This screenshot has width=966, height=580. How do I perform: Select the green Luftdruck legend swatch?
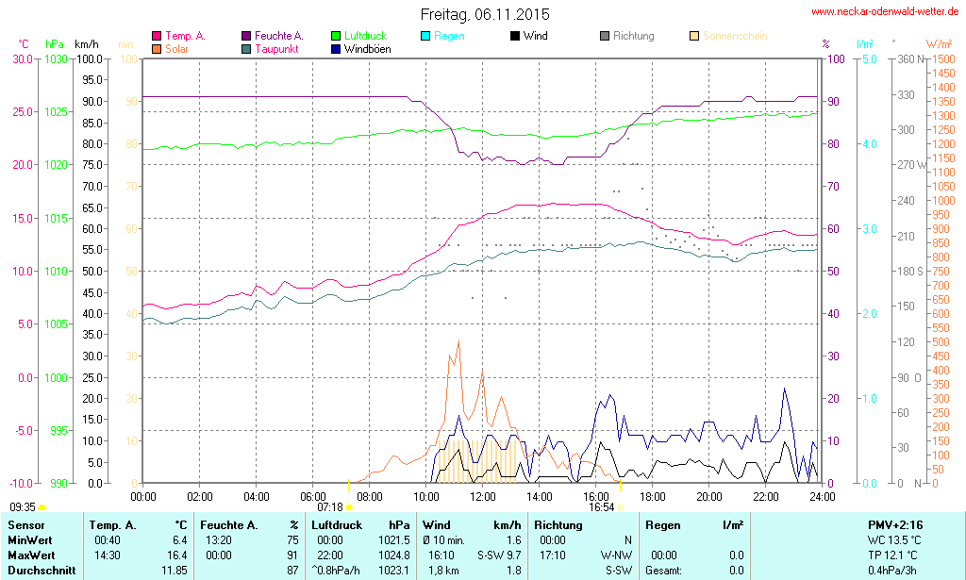coord(337,37)
